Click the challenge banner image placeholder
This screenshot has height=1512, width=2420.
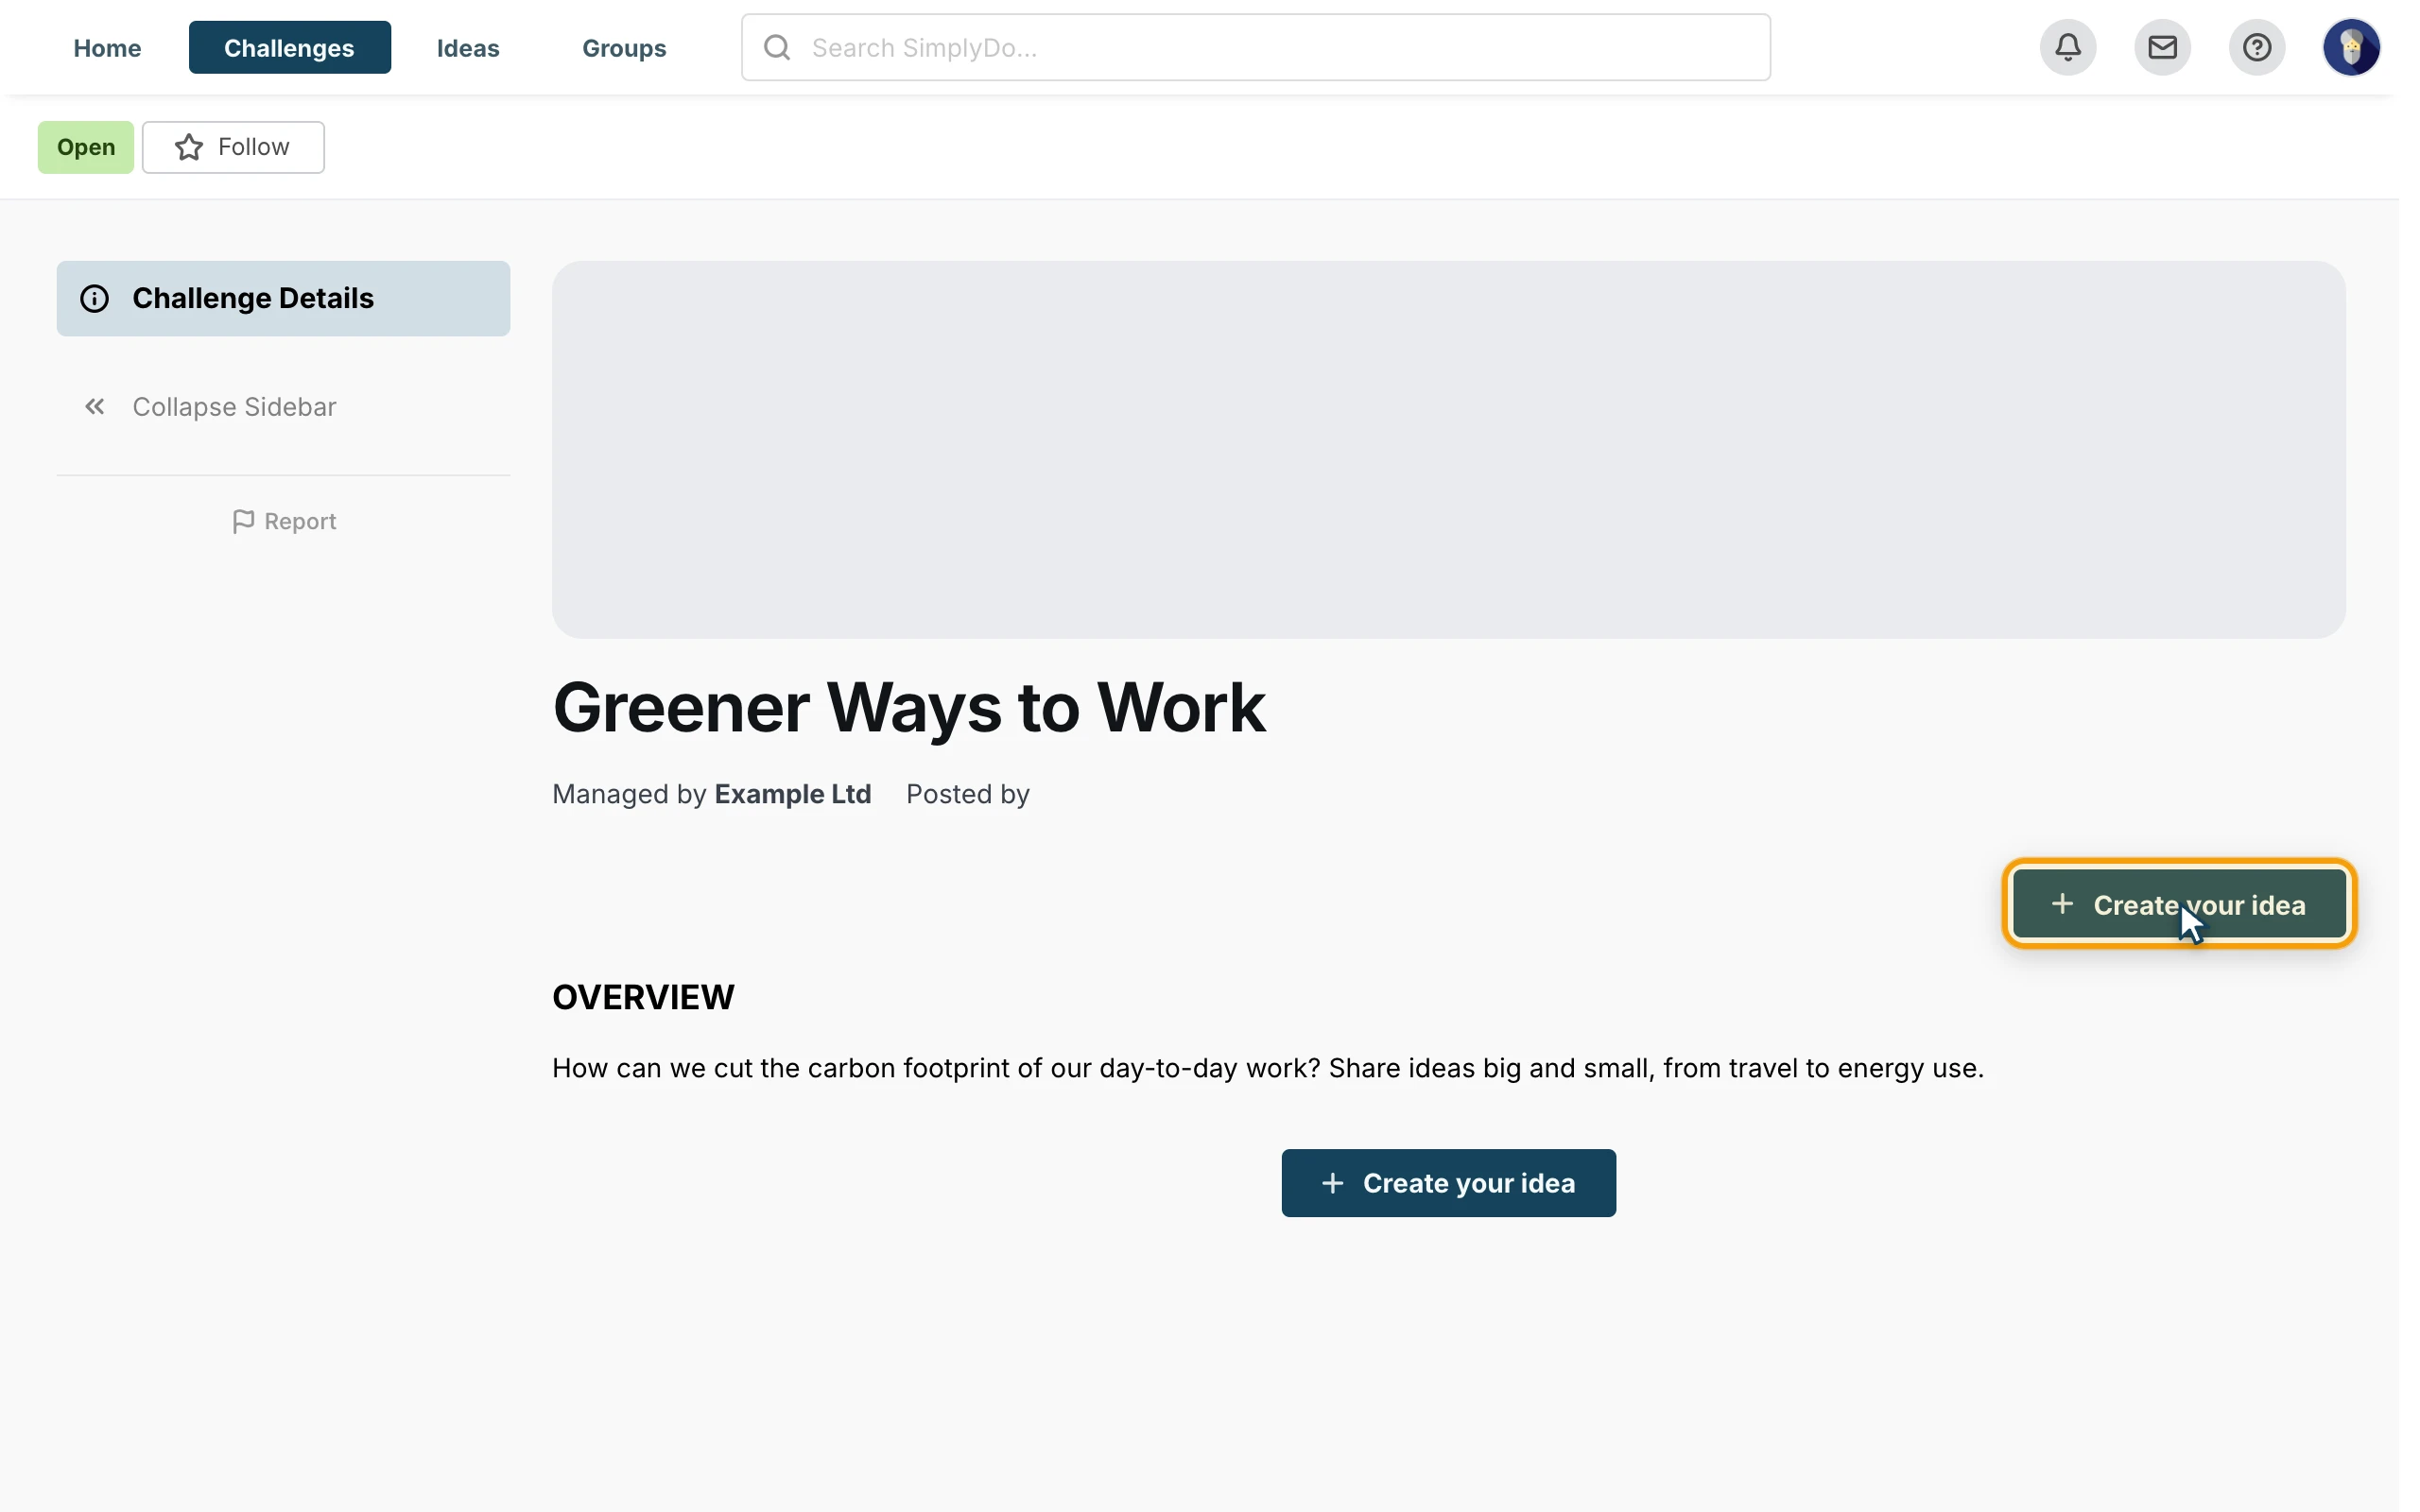[1448, 450]
